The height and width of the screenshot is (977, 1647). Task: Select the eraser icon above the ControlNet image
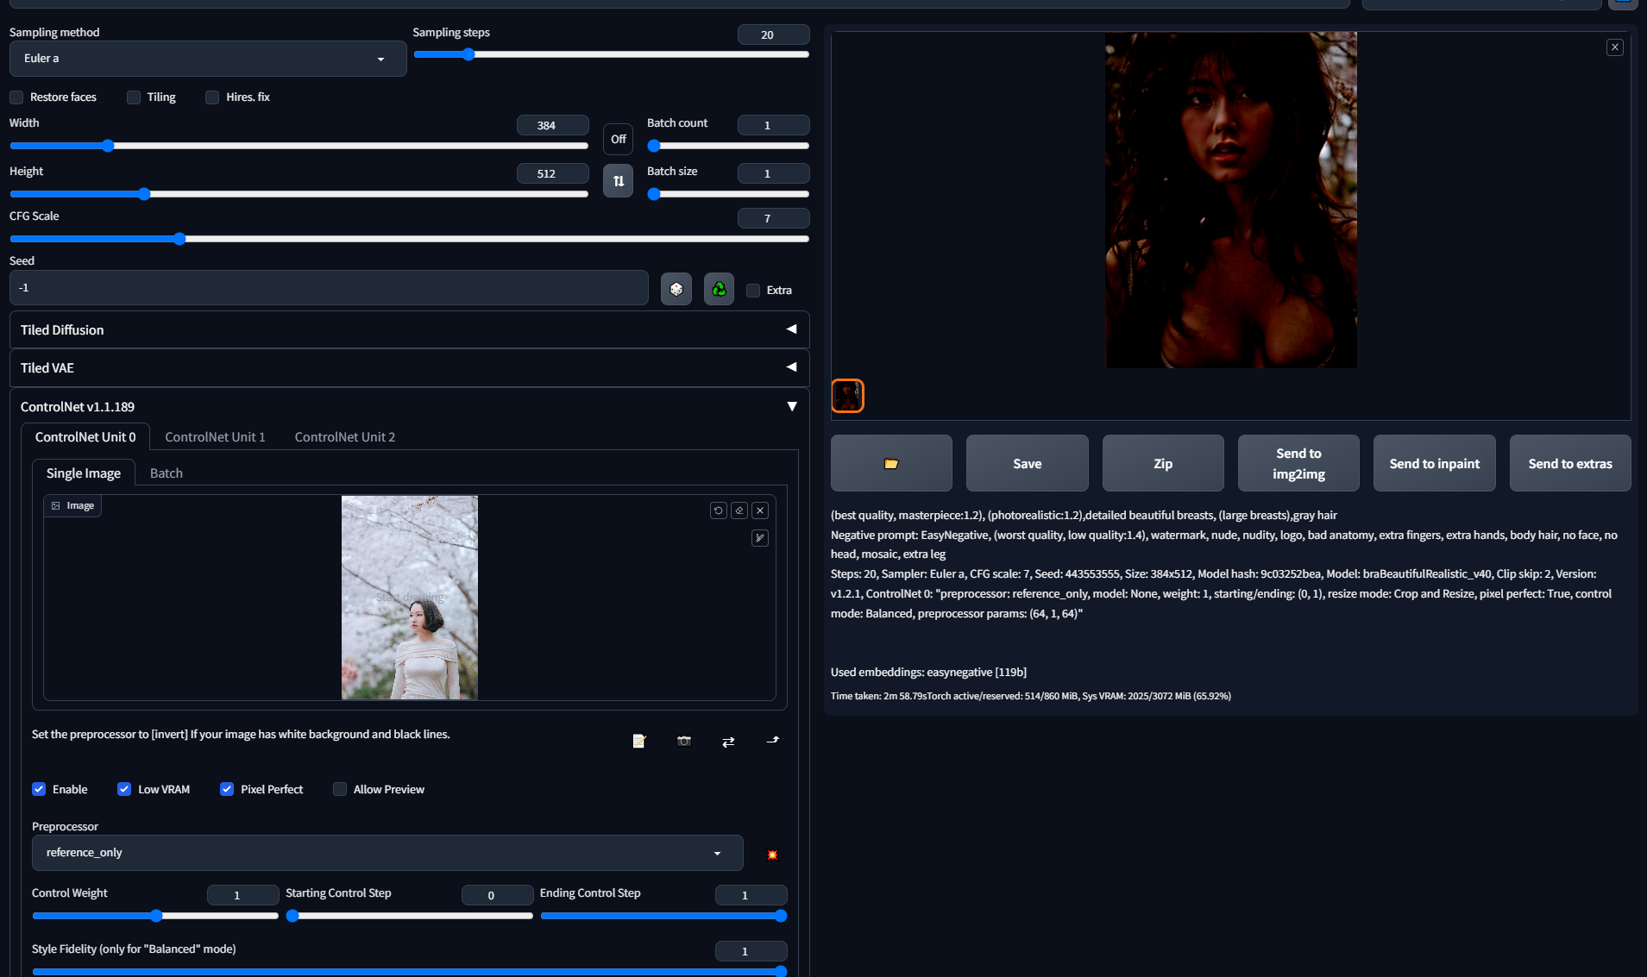tap(739, 510)
